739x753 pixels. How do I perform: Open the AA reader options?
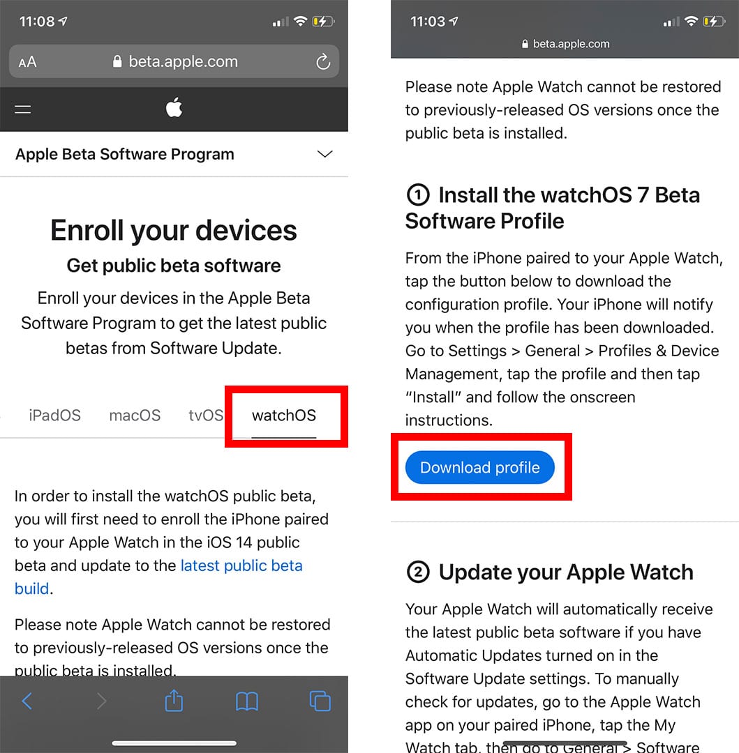[x=27, y=62]
